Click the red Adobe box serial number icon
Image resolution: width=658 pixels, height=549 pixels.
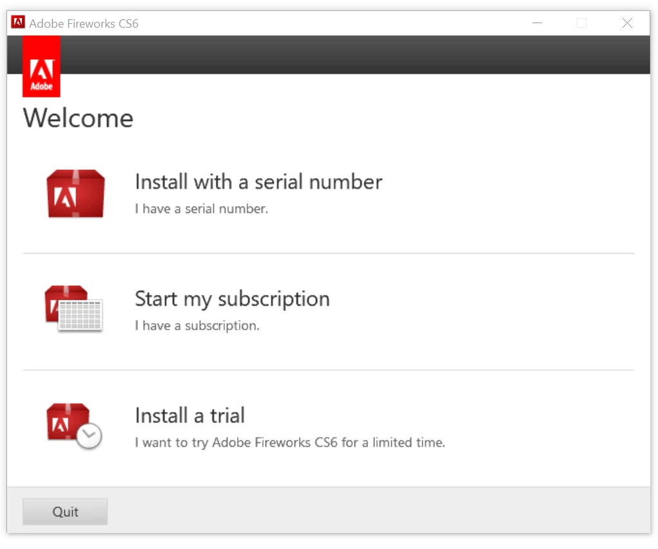tap(75, 194)
